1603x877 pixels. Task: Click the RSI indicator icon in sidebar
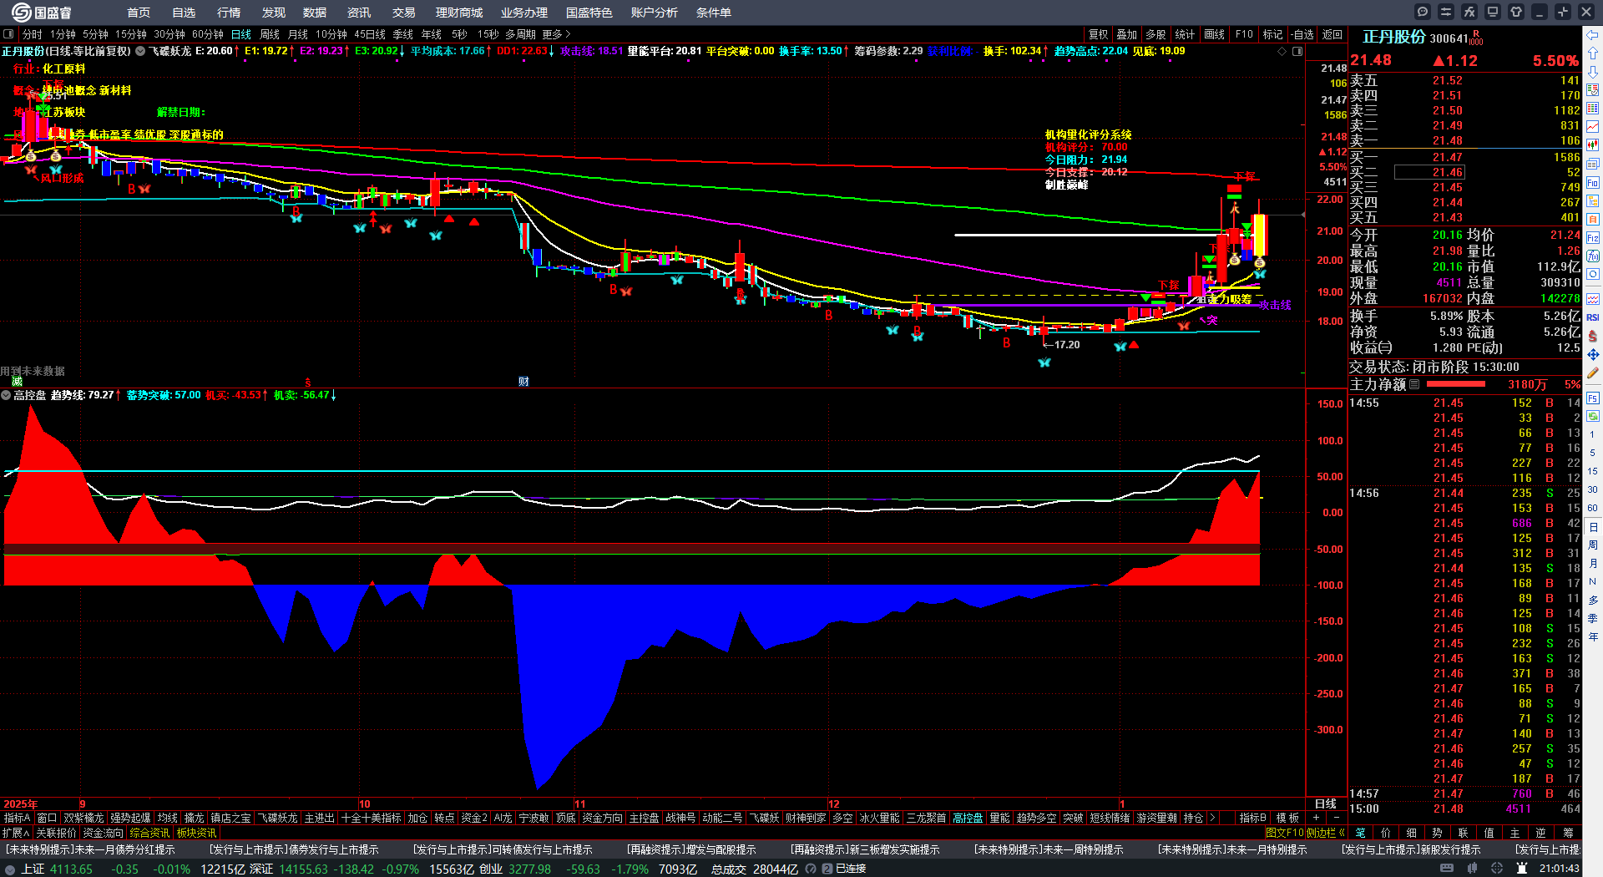1593,317
